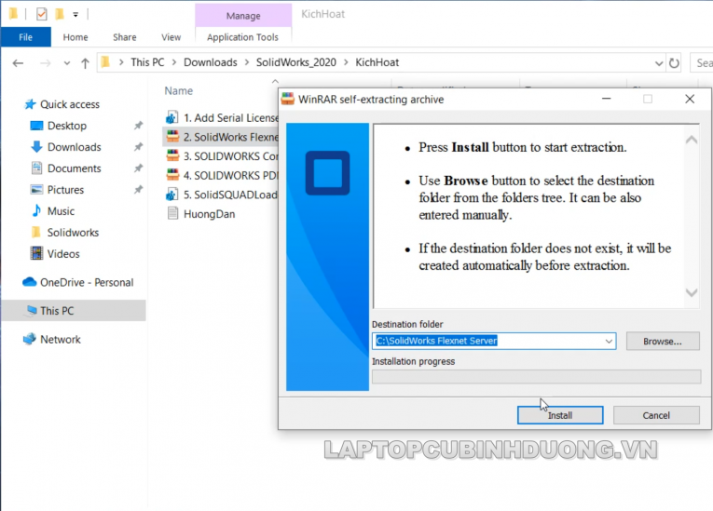This screenshot has width=713, height=511.
Task: Select OneDrive - Personal in sidebar
Action: click(x=87, y=283)
